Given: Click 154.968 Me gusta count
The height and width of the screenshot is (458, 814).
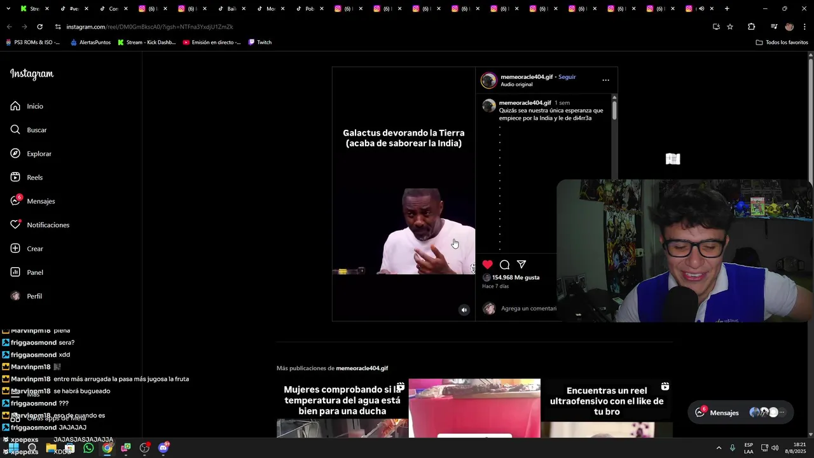Looking at the screenshot, I should [x=516, y=277].
